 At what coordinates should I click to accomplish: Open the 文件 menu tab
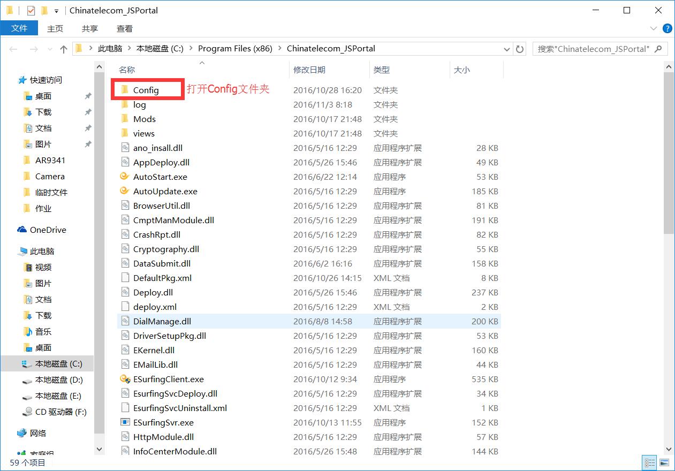point(19,28)
